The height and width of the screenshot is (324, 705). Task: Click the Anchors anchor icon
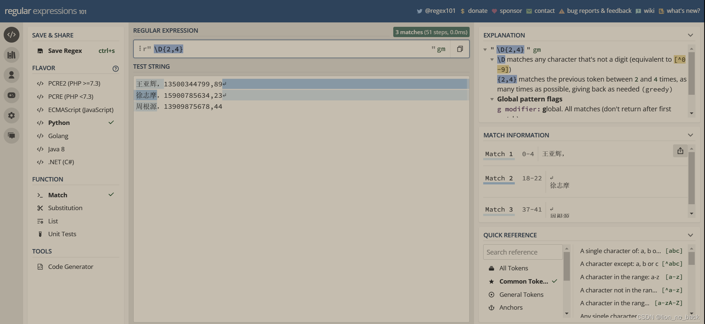[491, 308]
